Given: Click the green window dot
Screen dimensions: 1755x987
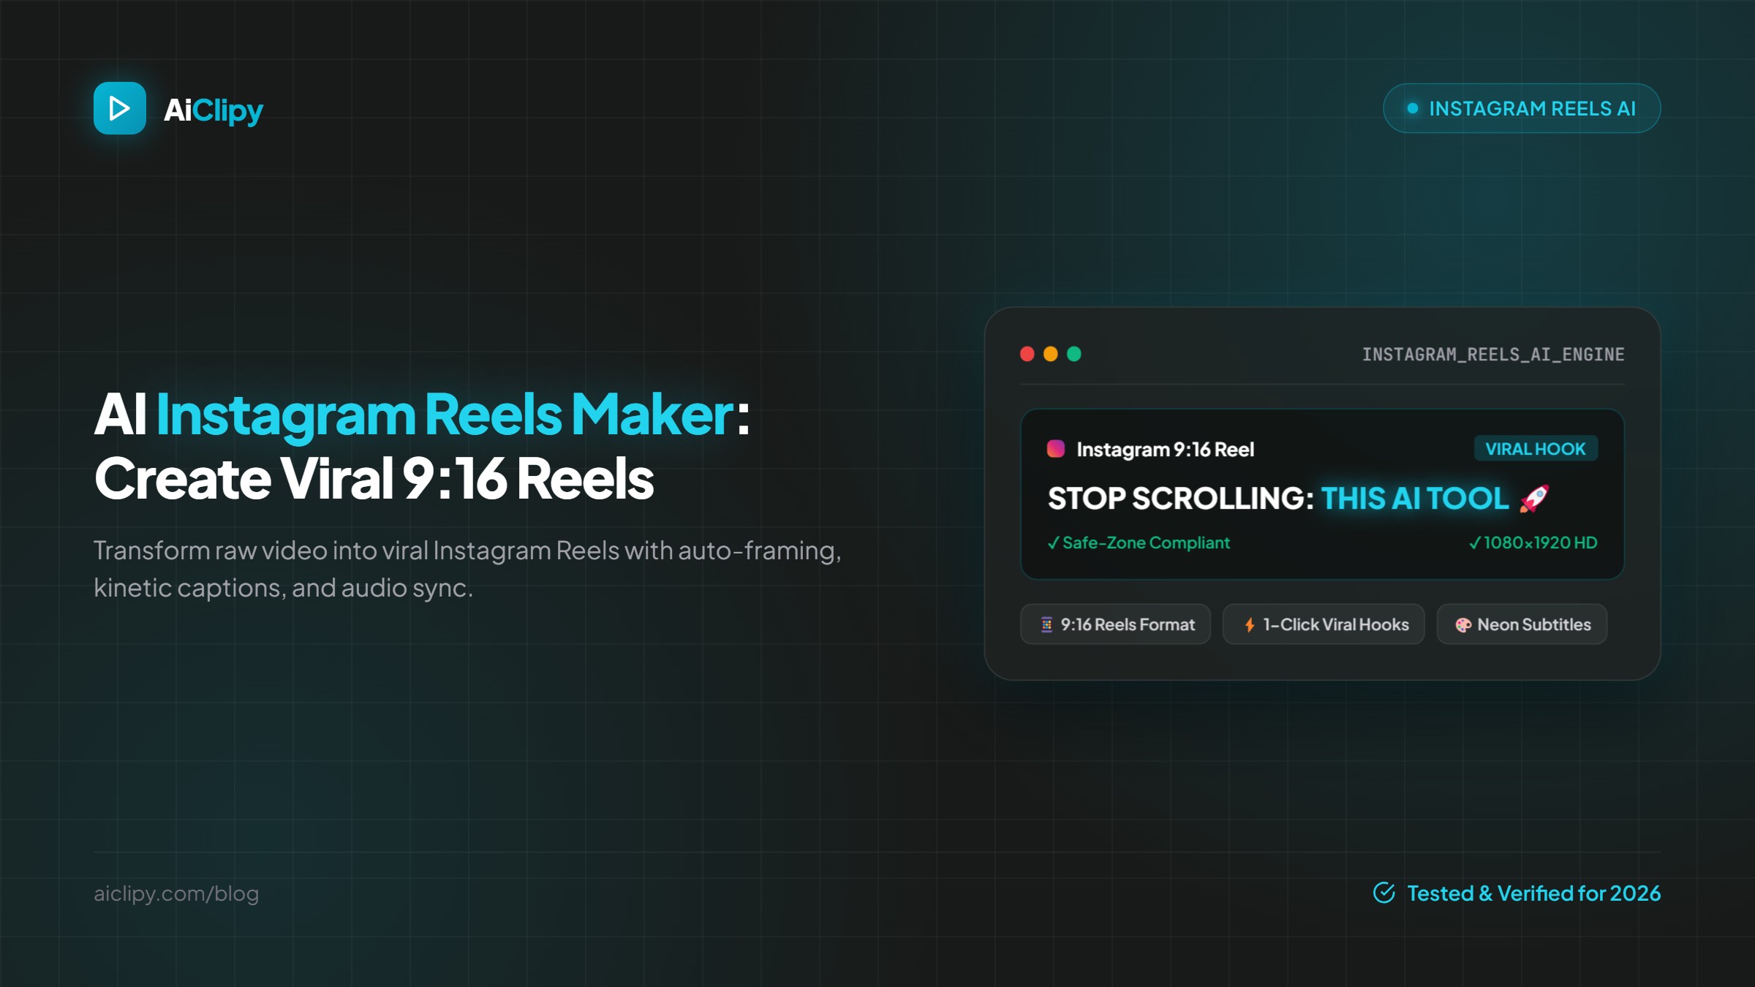Looking at the screenshot, I should pyautogui.click(x=1074, y=354).
